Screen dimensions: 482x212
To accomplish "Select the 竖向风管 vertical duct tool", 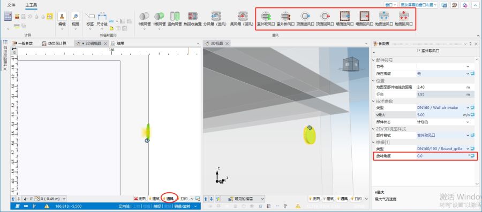I will click(175, 18).
